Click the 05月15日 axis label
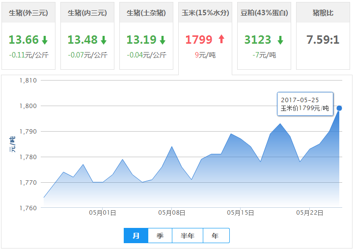355x251 pixels. (x=241, y=213)
